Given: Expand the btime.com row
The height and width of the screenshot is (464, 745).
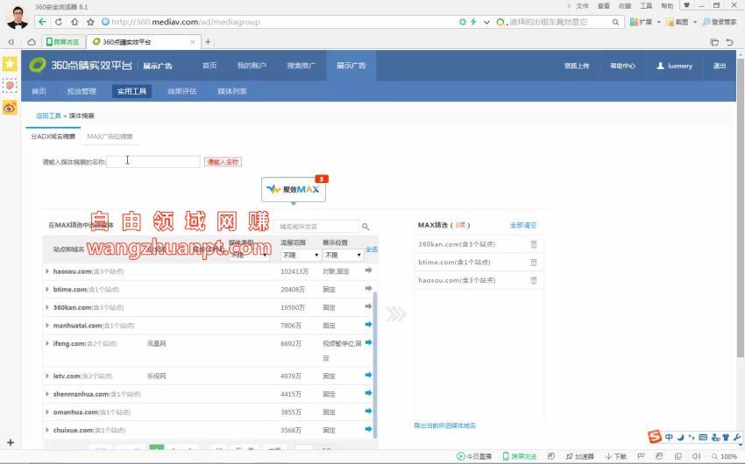Looking at the screenshot, I should pyautogui.click(x=47, y=290).
